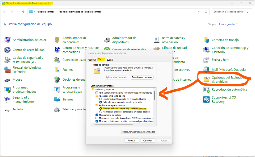Open SupportAssist OS Recovery icon

click(206, 99)
